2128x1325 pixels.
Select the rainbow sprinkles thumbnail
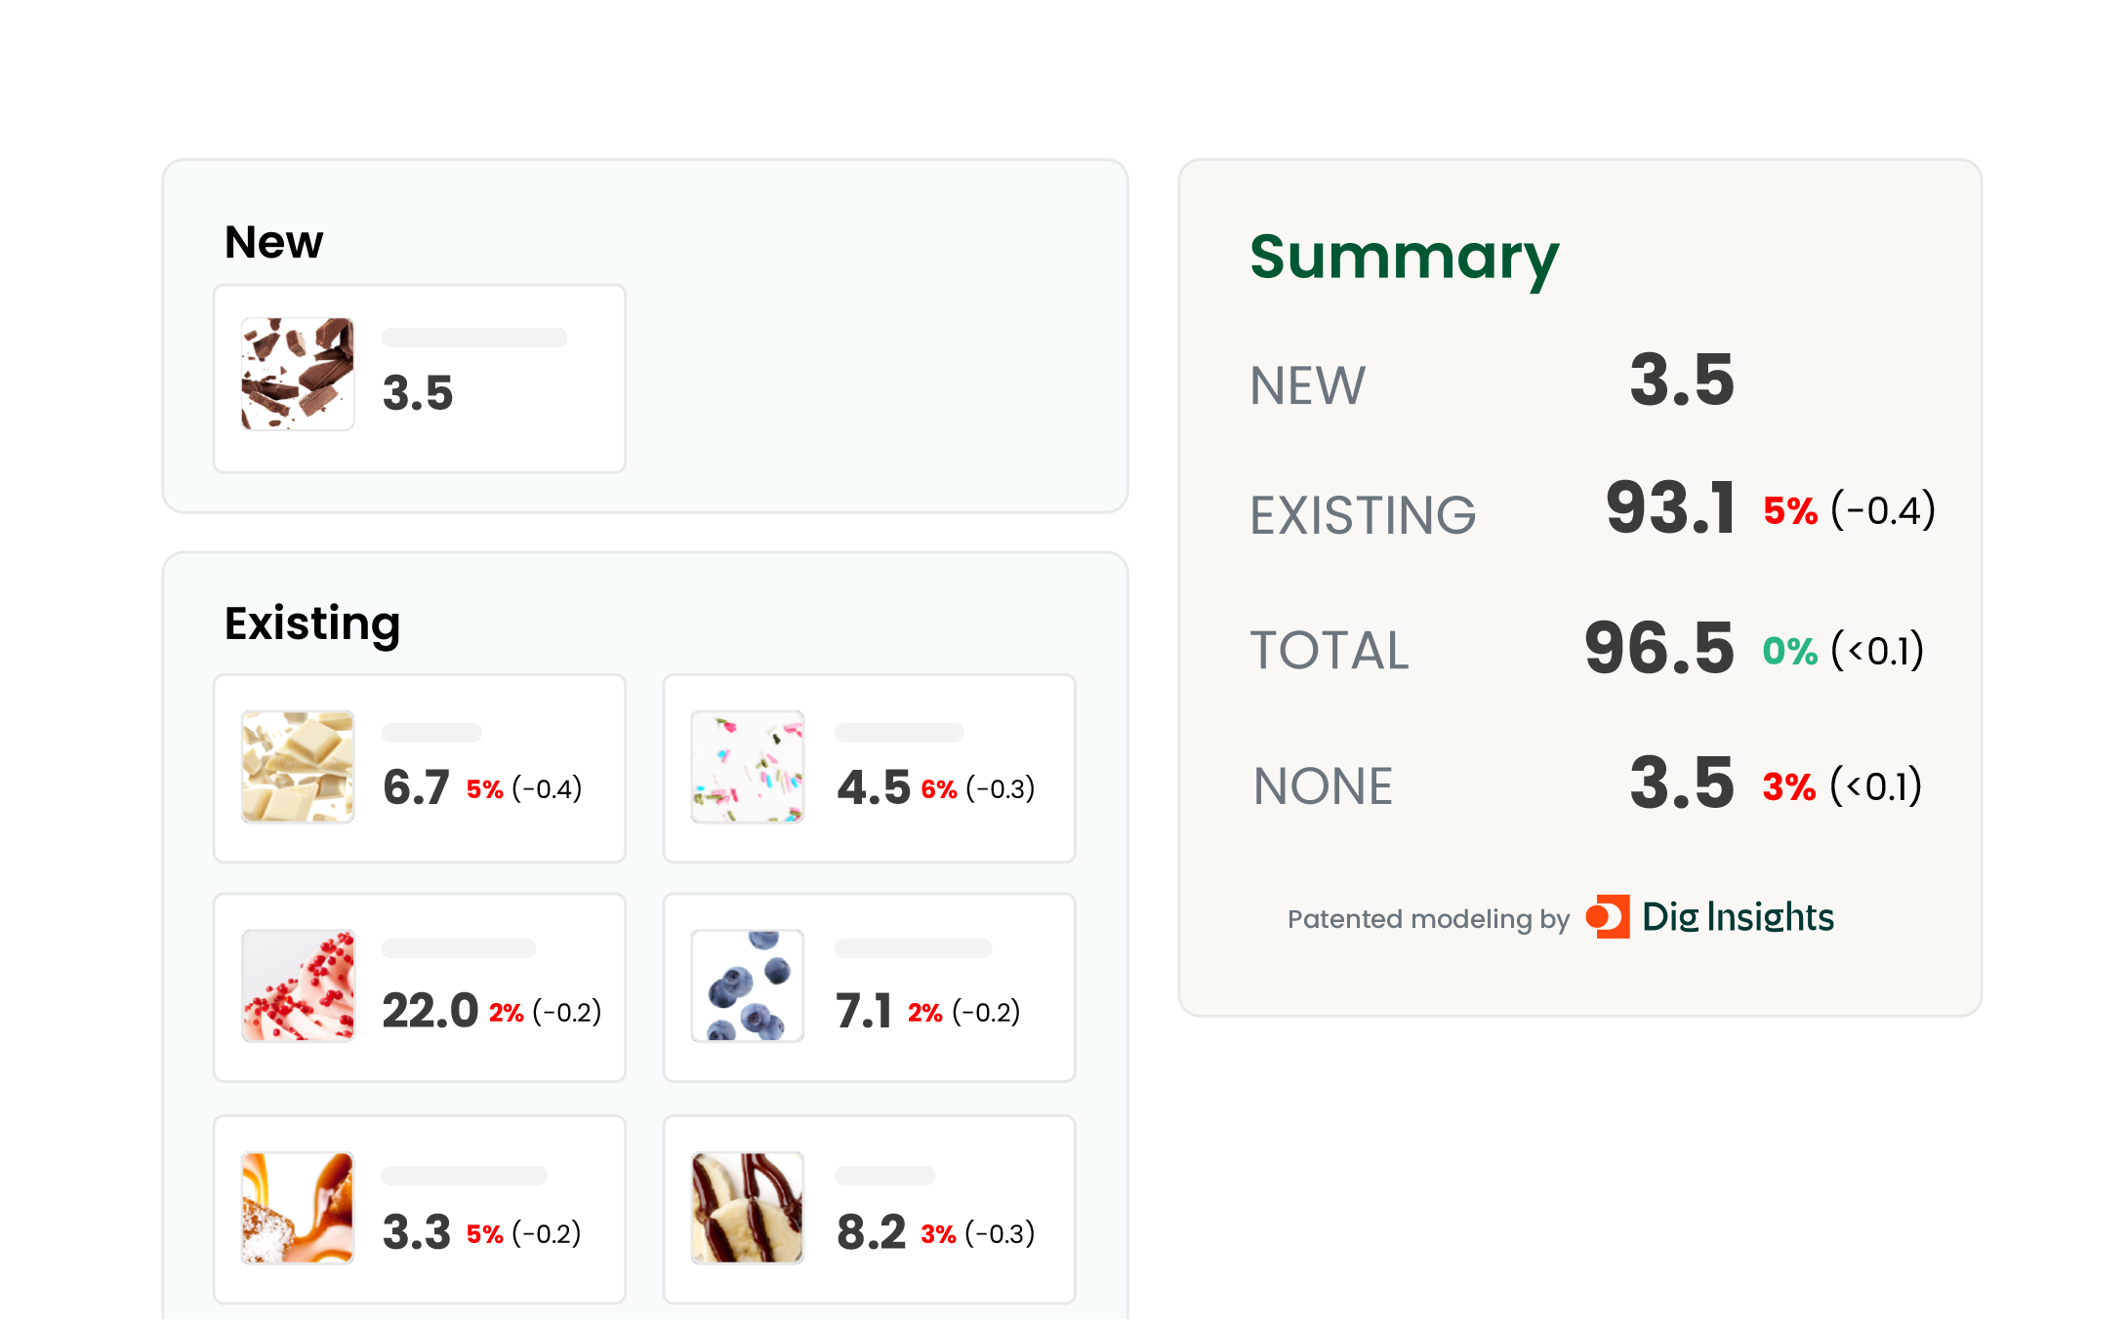point(748,767)
